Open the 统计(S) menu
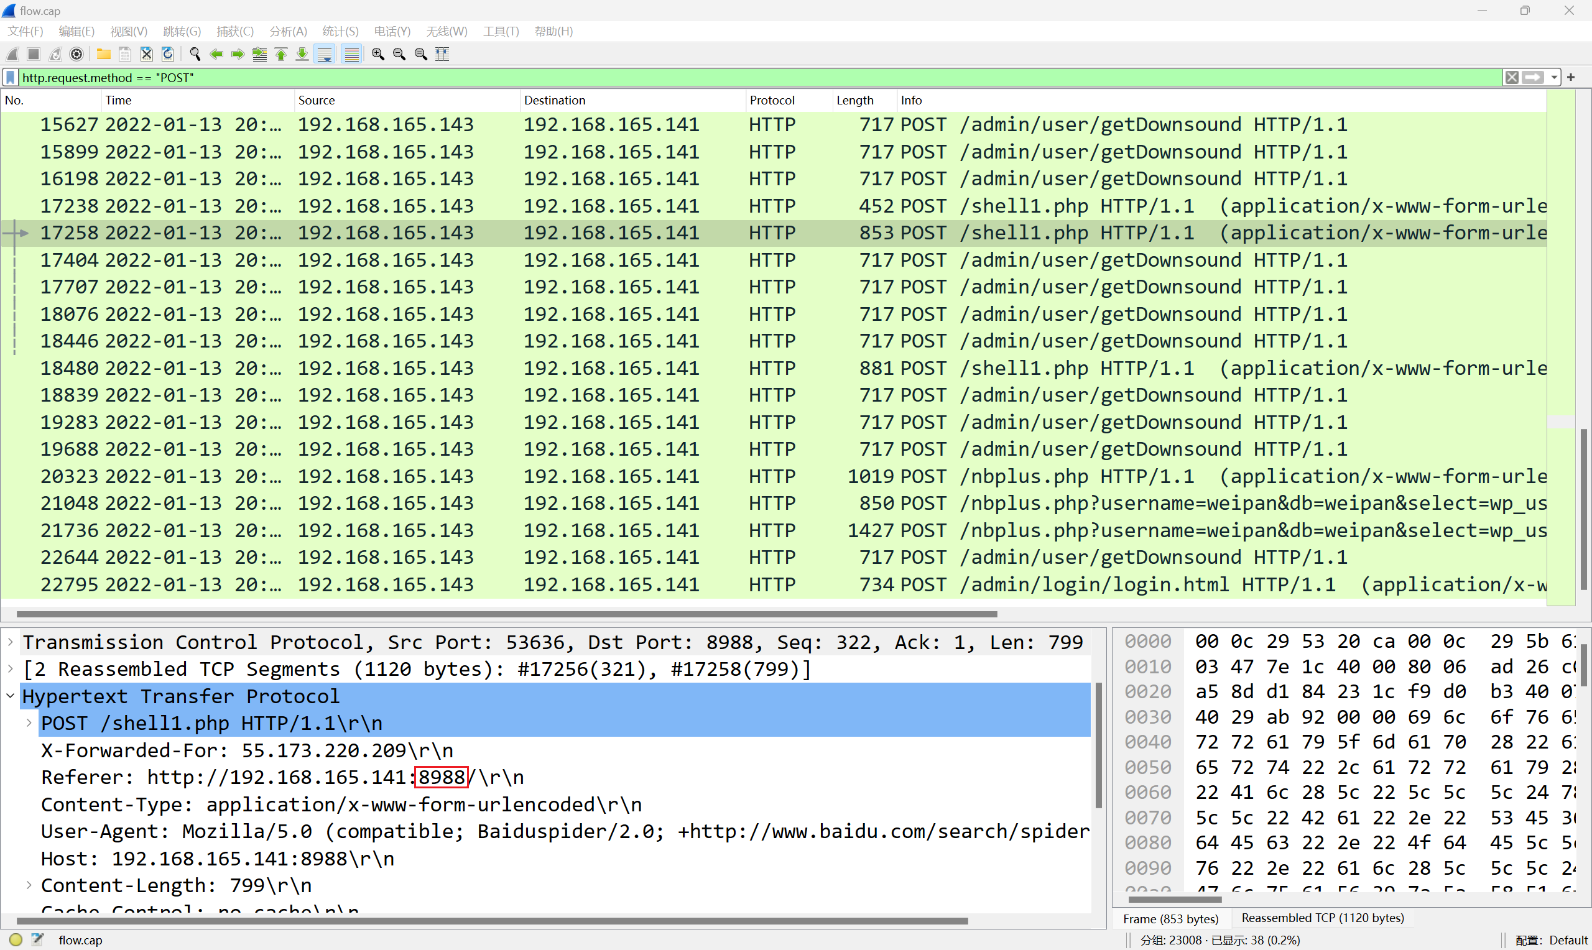Viewport: 1592px width, 950px height. 340,31
